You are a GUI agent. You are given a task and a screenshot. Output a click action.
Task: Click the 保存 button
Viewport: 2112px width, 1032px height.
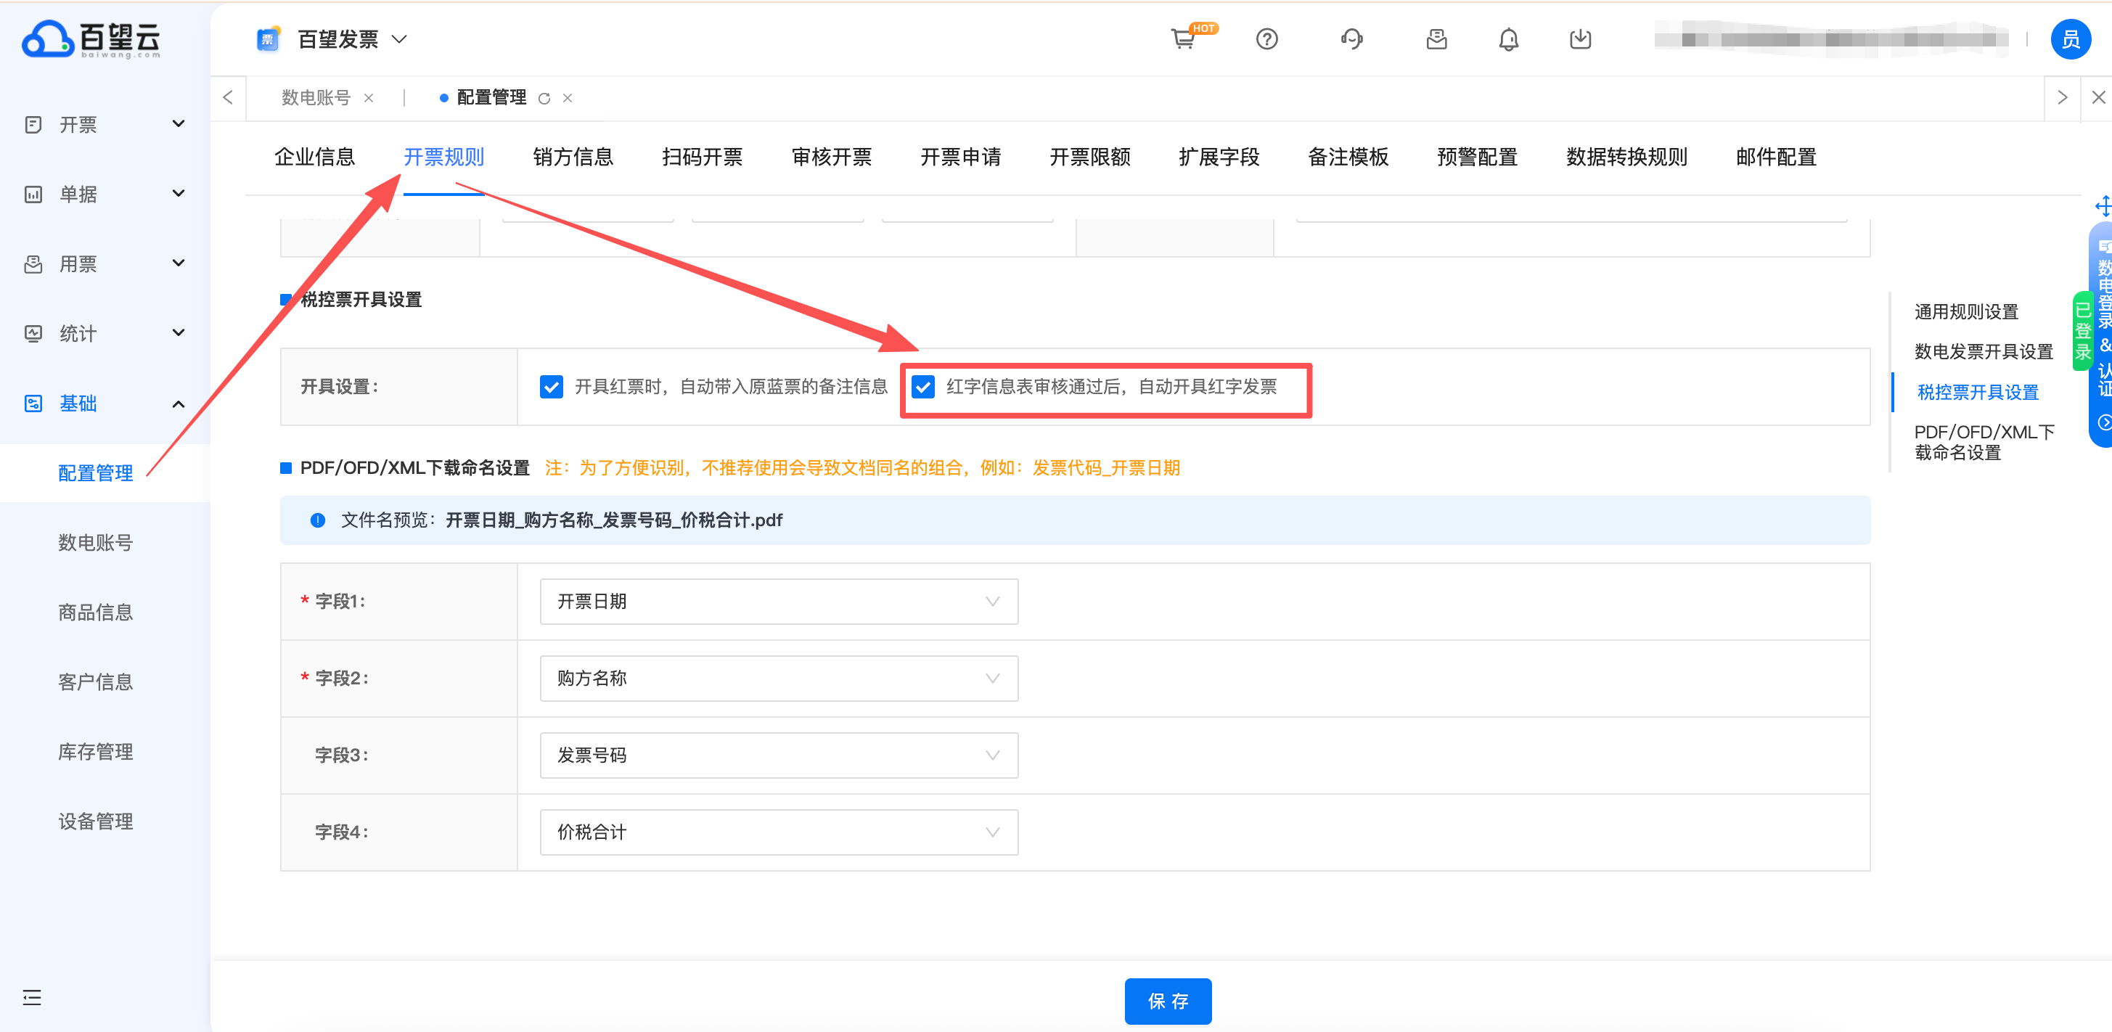click(x=1168, y=1000)
